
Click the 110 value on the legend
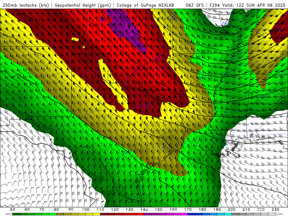(x=100, y=210)
